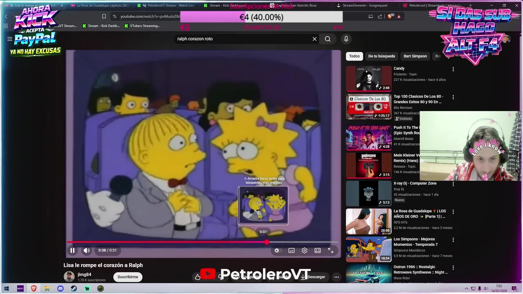The height and width of the screenshot is (294, 523).
Task: Show hidden system tray icons chevron
Action: (x=467, y=289)
